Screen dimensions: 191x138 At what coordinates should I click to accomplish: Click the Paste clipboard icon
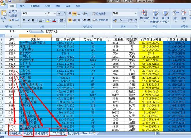click(4, 13)
